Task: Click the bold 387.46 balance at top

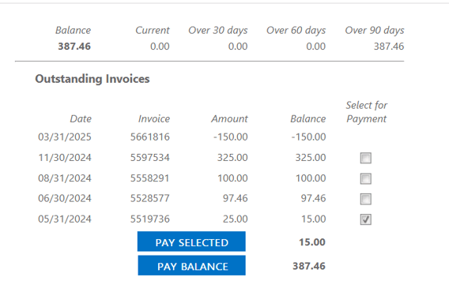Action: 74,47
